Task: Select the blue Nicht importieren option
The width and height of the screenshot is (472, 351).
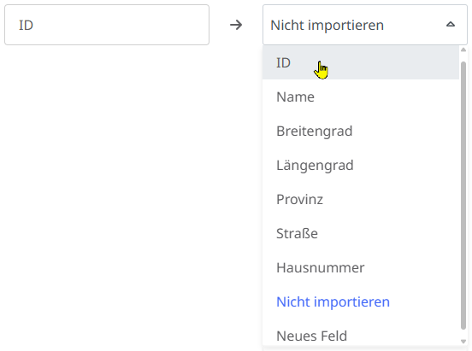Action: pyautogui.click(x=361, y=301)
